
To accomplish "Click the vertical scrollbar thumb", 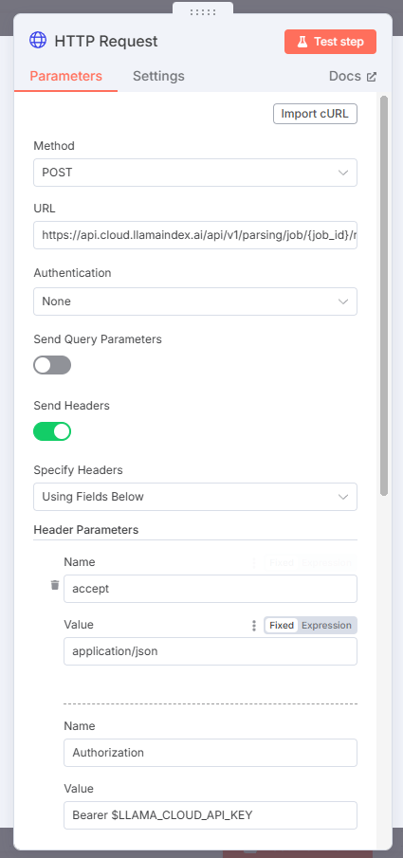I will 384,296.
